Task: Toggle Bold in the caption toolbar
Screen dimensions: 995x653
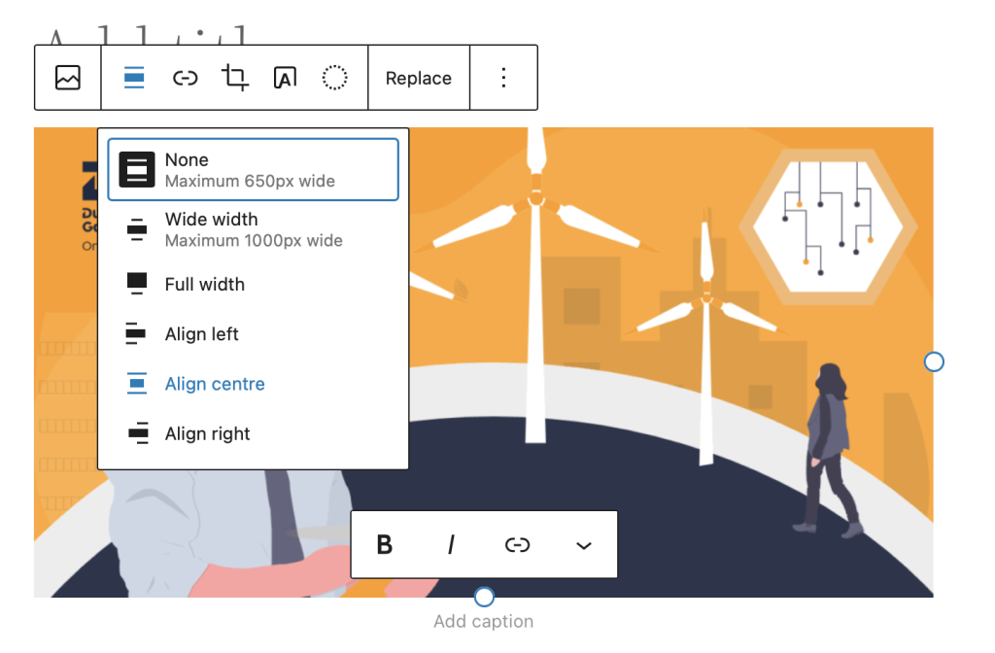Action: point(385,544)
